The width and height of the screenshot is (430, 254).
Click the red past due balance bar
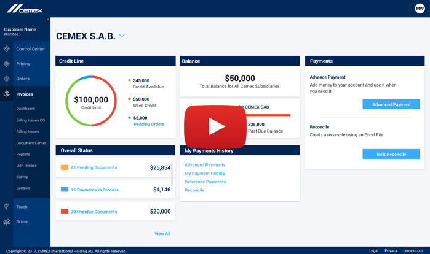[x=268, y=115]
